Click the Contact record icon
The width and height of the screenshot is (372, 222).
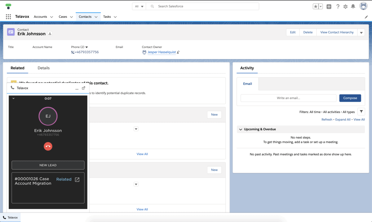[11, 32]
